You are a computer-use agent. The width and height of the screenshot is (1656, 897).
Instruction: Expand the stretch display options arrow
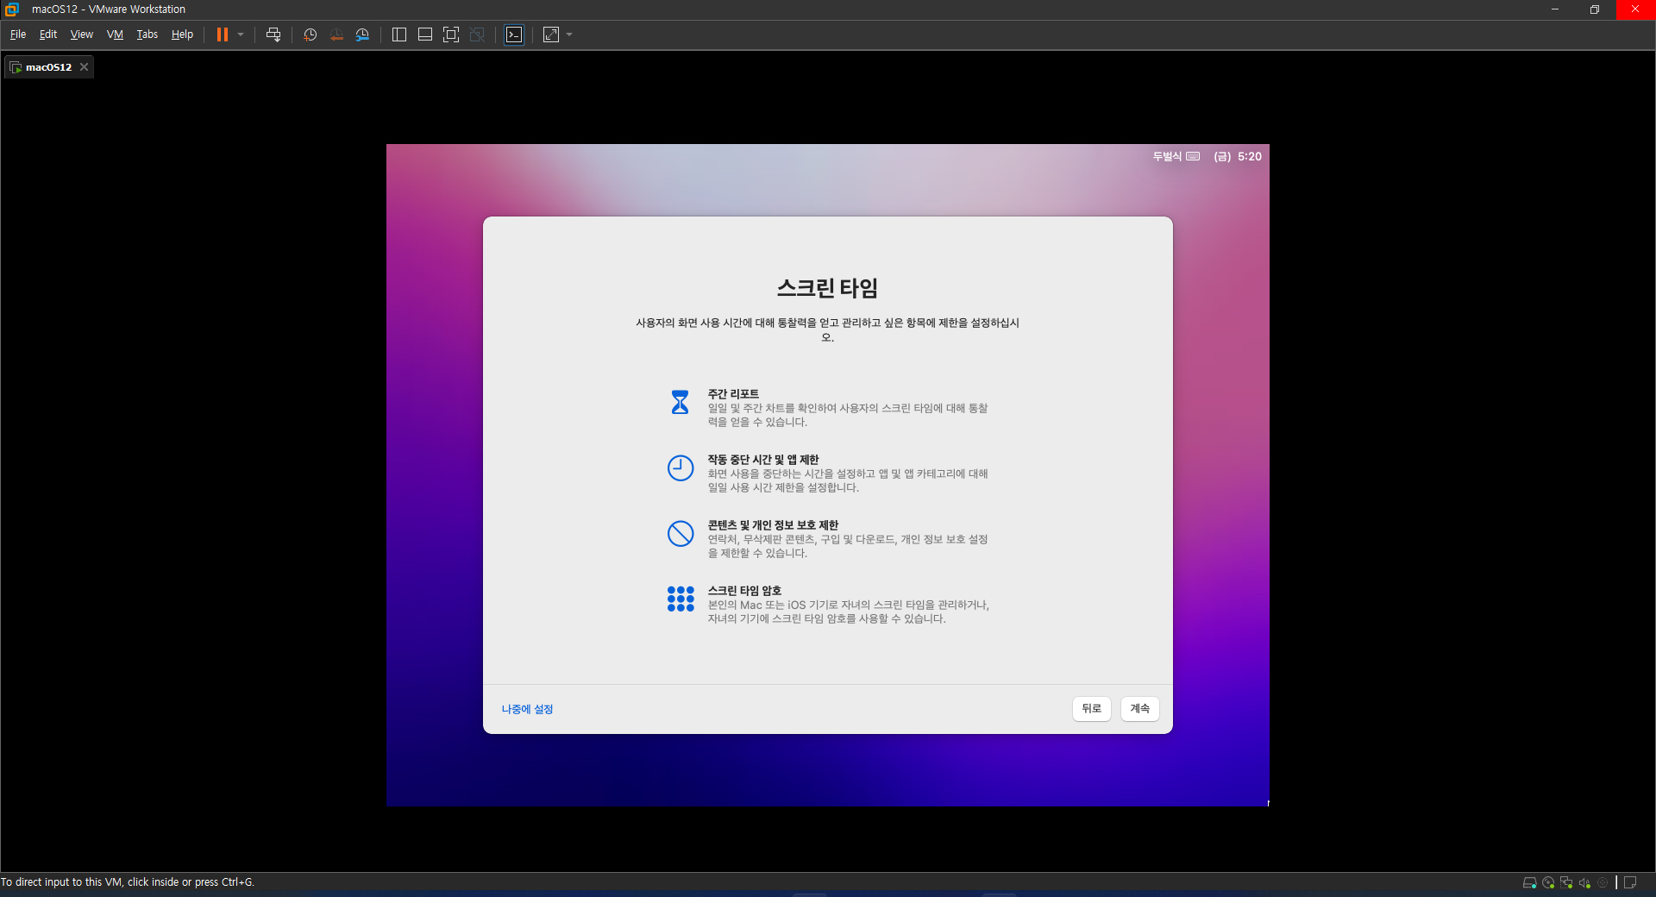569,34
